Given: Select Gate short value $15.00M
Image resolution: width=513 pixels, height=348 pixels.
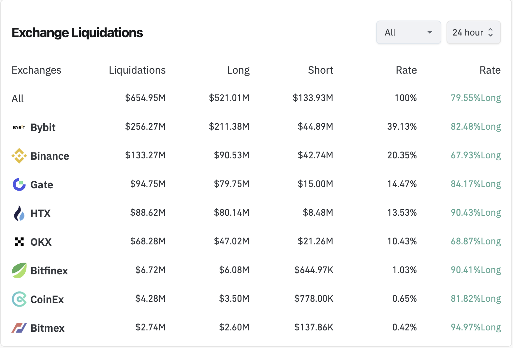Looking at the screenshot, I should coord(315,184).
